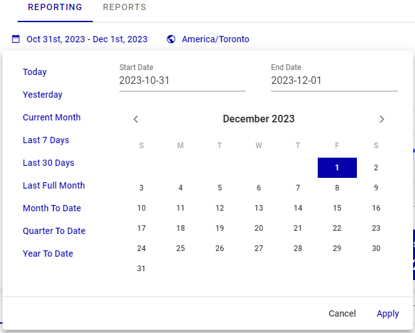Click the calendar icon beside the date range
This screenshot has height=333, width=415.
[16, 39]
